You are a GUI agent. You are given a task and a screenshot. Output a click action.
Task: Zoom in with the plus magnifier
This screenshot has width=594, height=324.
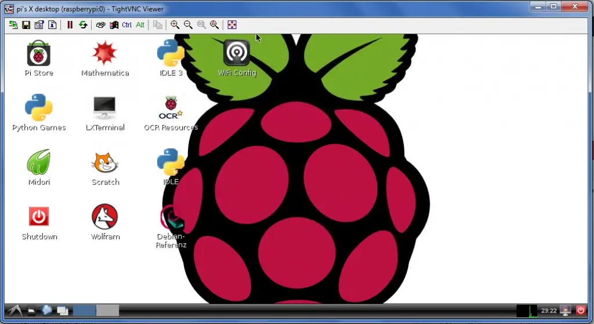175,25
